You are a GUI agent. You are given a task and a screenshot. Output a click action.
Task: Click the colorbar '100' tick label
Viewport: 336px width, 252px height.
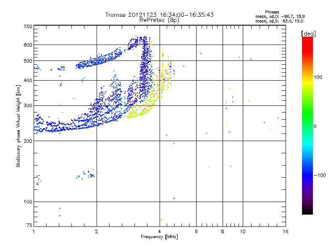pyautogui.click(x=318, y=77)
